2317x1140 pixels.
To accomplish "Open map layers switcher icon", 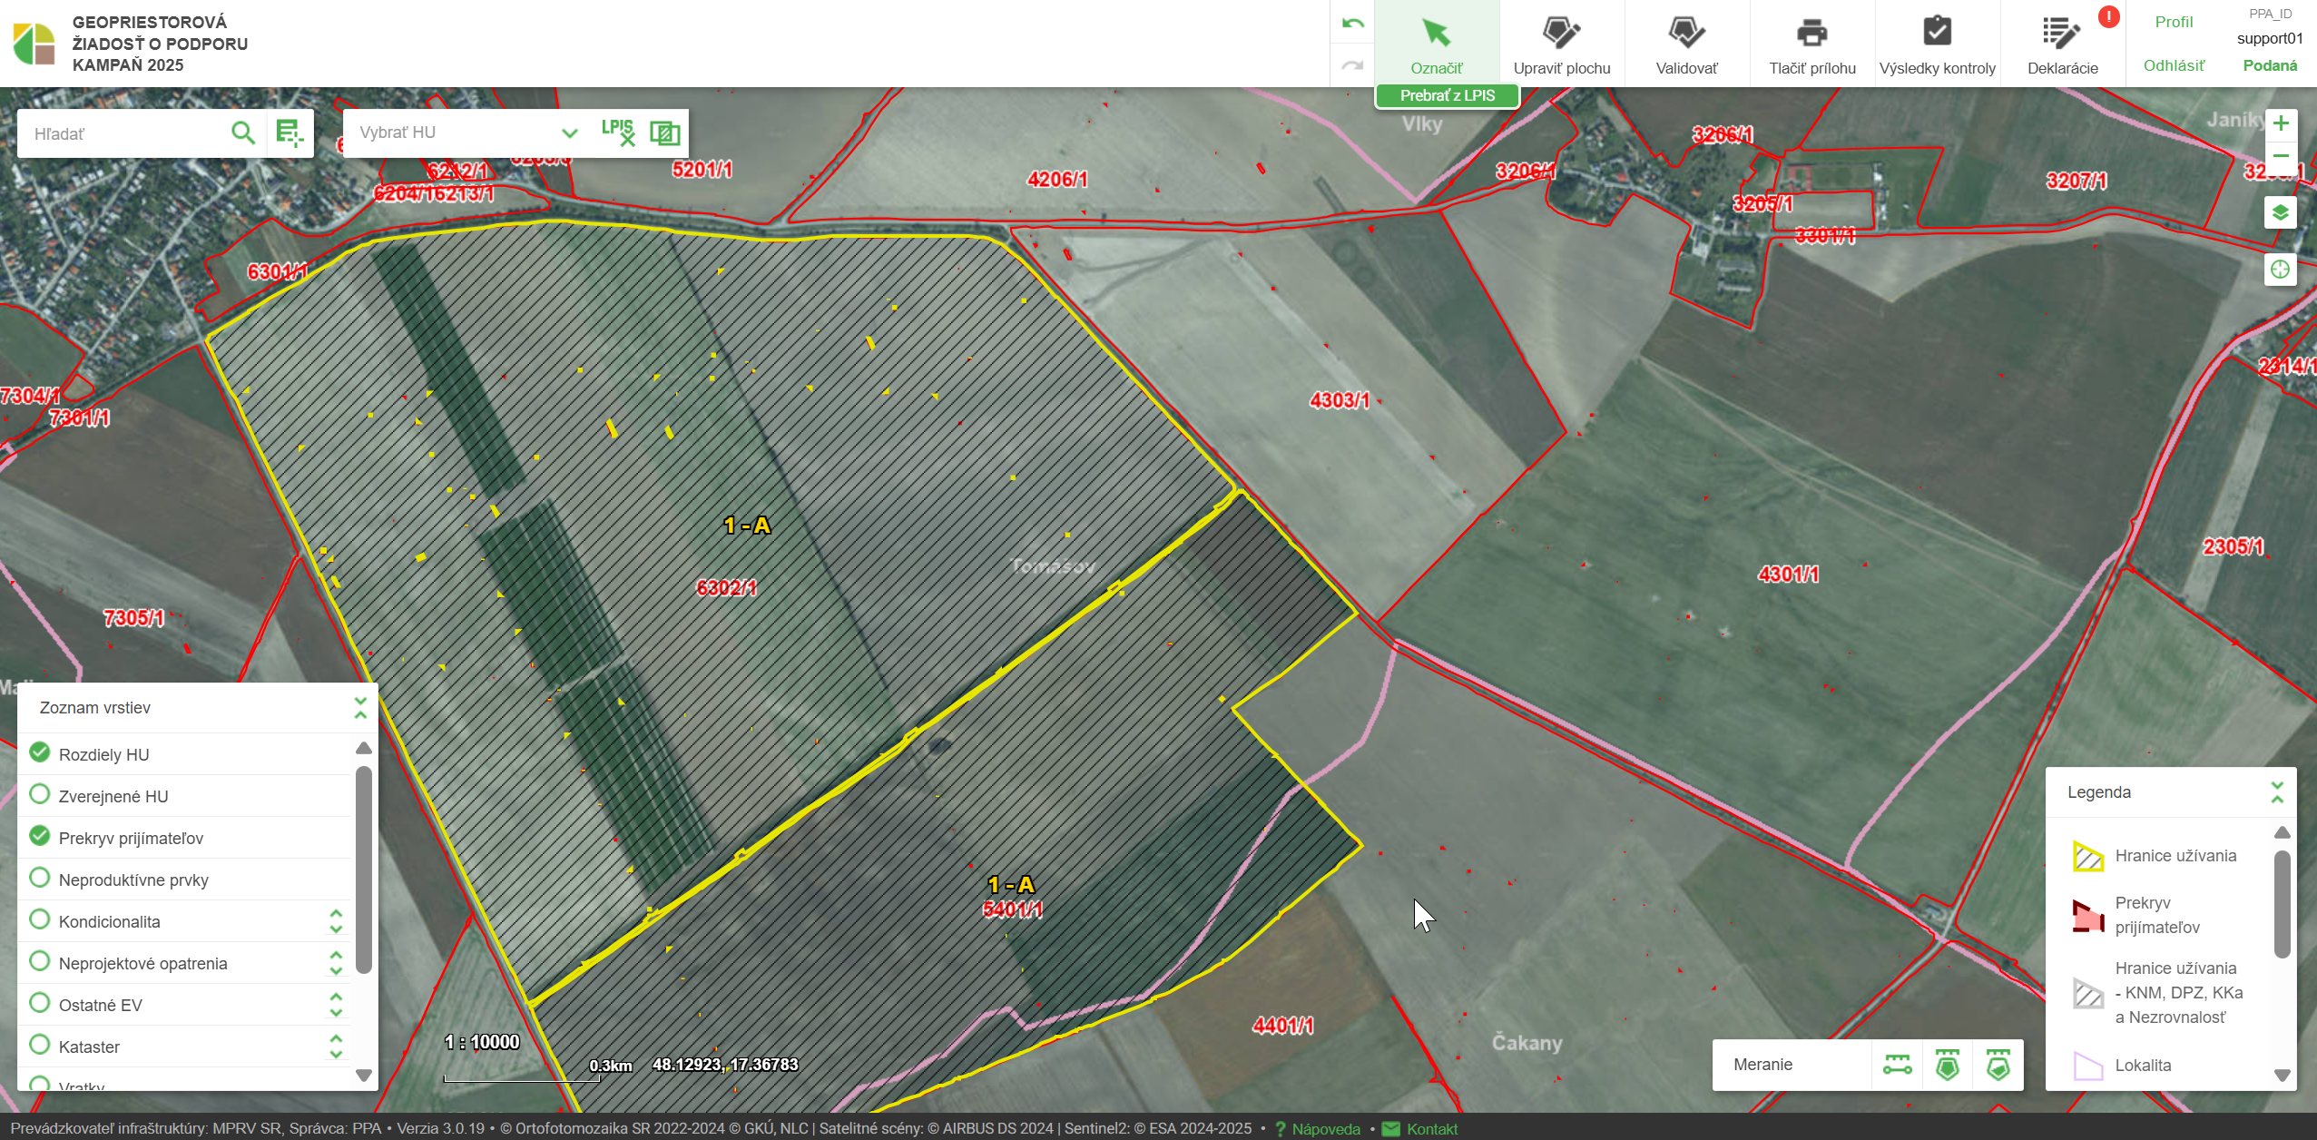I will pos(2280,213).
